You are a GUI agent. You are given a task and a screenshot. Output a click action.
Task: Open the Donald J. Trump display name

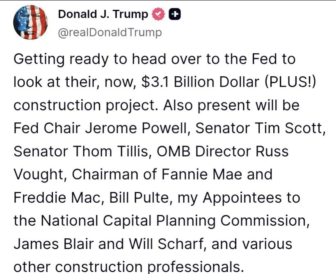pyautogui.click(x=103, y=14)
